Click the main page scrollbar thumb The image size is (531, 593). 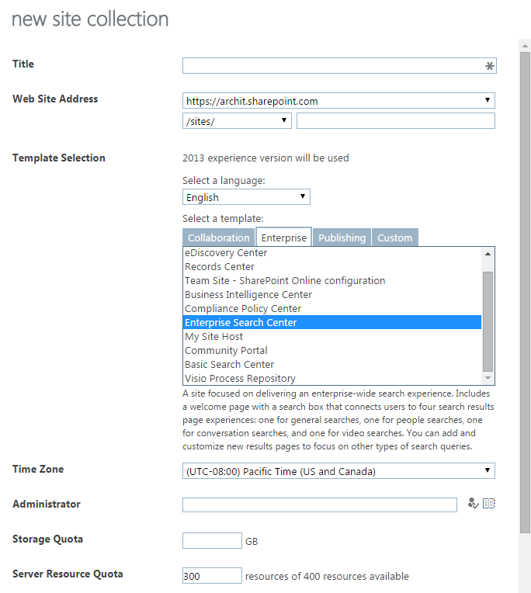(x=525, y=293)
